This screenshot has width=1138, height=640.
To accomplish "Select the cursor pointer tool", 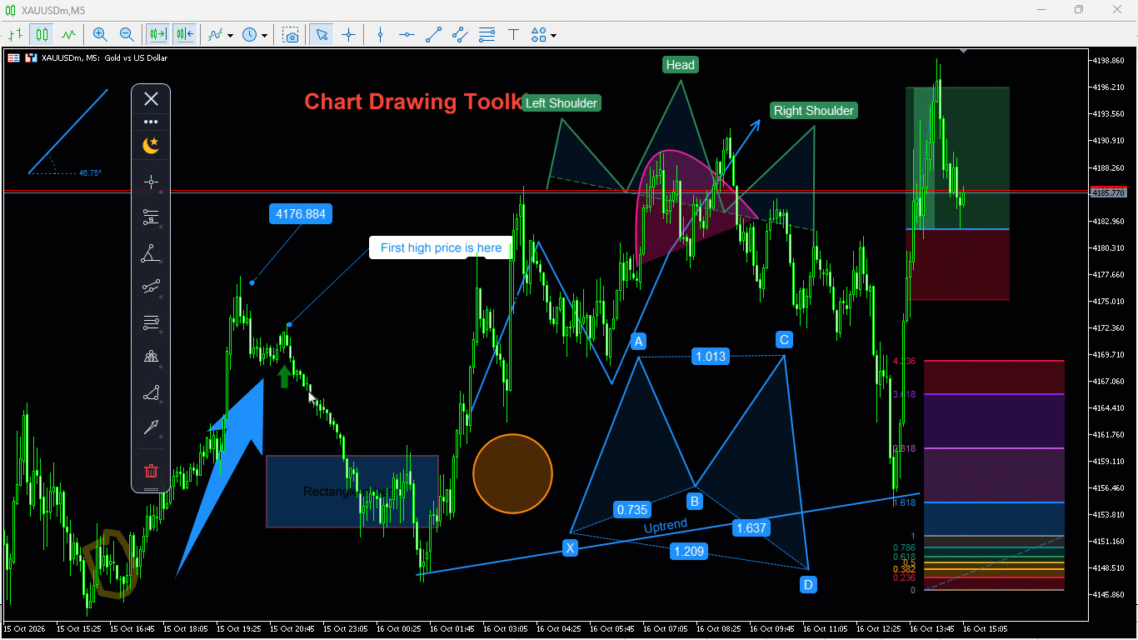I will point(322,34).
